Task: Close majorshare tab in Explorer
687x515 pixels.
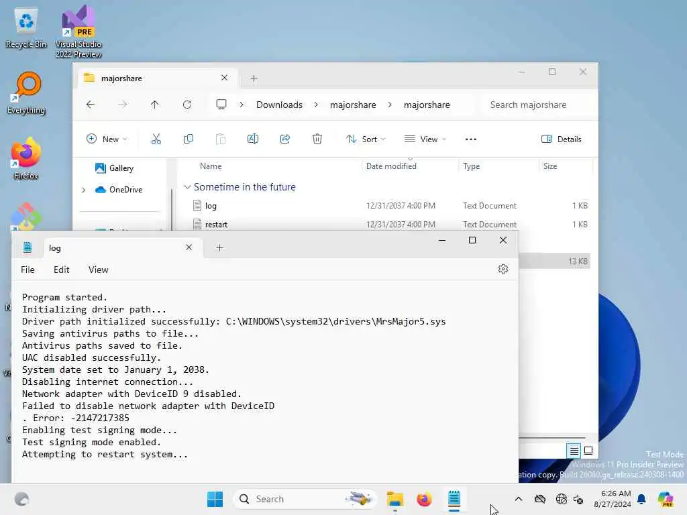Action: point(224,78)
